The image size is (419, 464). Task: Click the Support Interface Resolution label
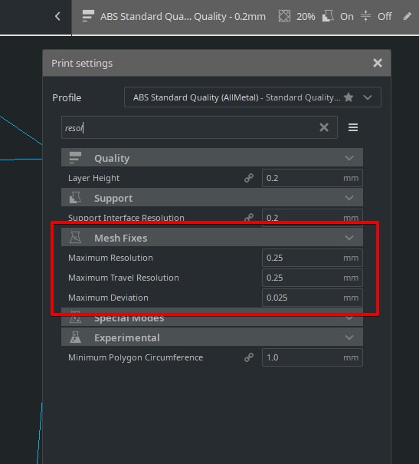point(126,218)
